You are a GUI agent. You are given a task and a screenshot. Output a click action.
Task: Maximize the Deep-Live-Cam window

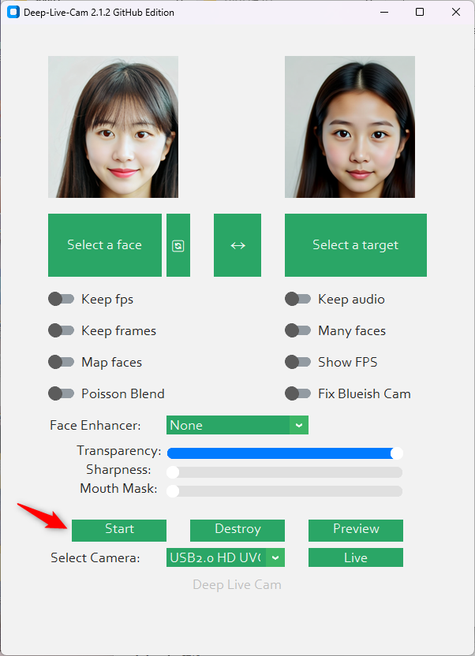point(420,12)
